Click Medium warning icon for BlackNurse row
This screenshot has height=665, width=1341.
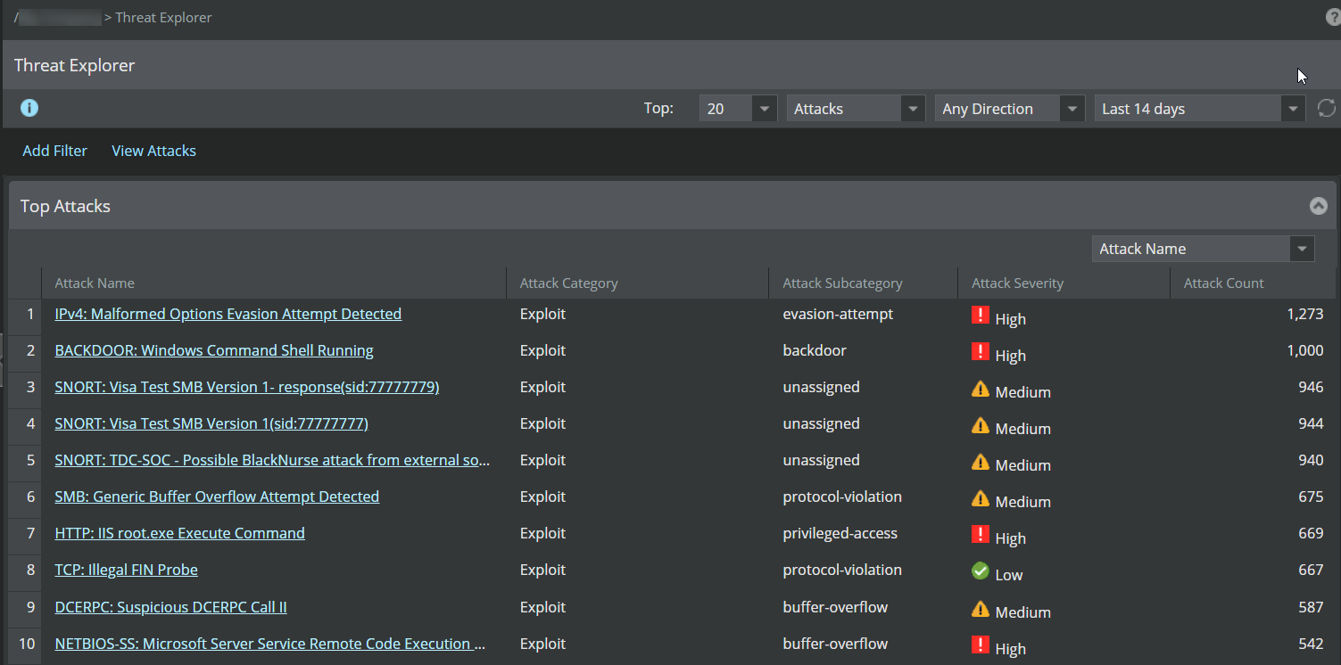tap(981, 462)
